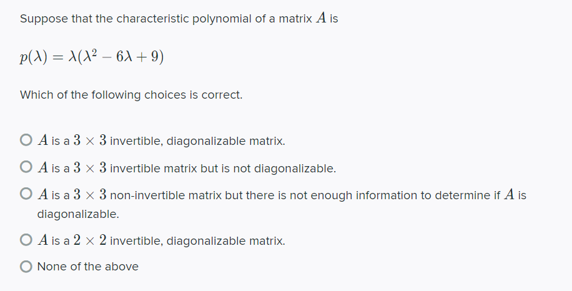Viewport: 572px width, 291px height.
Task: Click the label text 'invertible, diagonalizable matrix.' of first option
Action: click(197, 141)
